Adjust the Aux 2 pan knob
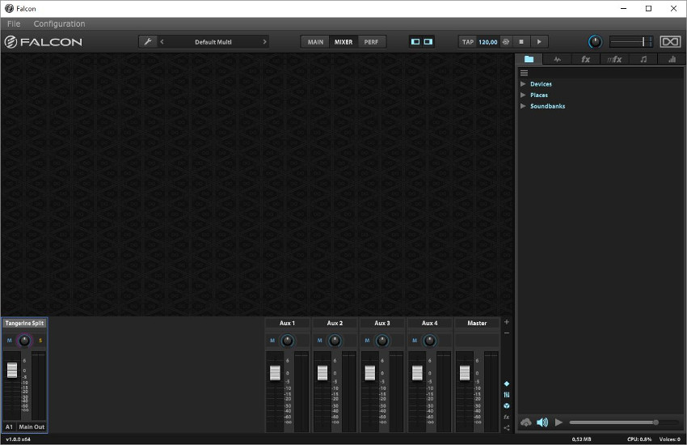The height and width of the screenshot is (445, 687). tap(335, 340)
